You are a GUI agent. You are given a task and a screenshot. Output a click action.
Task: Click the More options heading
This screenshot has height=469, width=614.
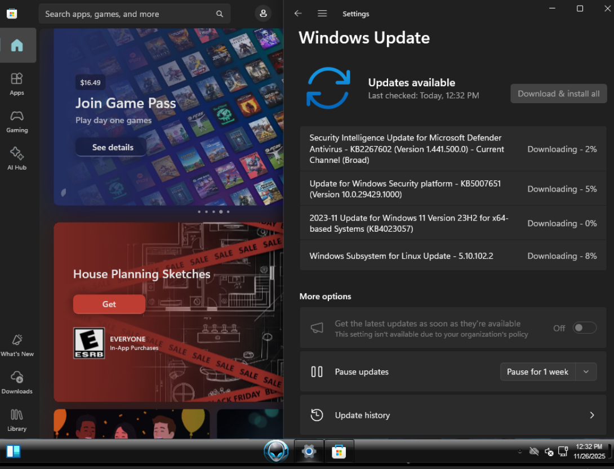[x=325, y=296]
